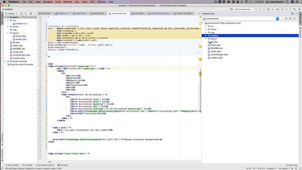The height and width of the screenshot is (170, 302).
Task: Open the Apple menu
Action: 4,2
